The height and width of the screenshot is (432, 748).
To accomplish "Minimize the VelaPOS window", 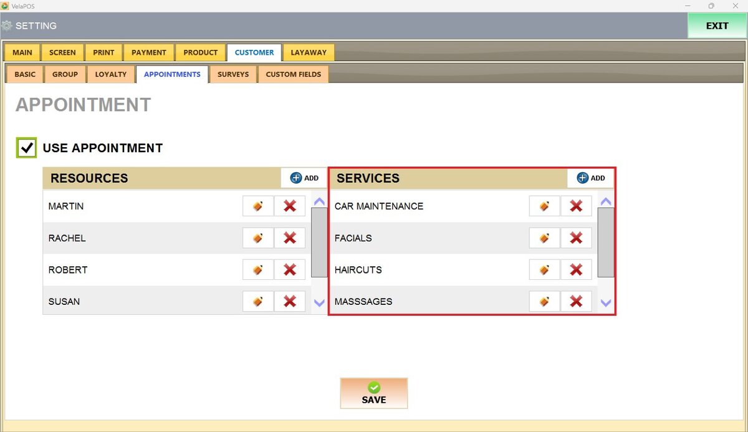I will click(686, 6).
